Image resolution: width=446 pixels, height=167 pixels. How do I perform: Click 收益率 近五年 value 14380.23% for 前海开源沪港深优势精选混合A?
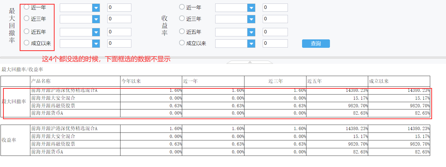[357, 128]
